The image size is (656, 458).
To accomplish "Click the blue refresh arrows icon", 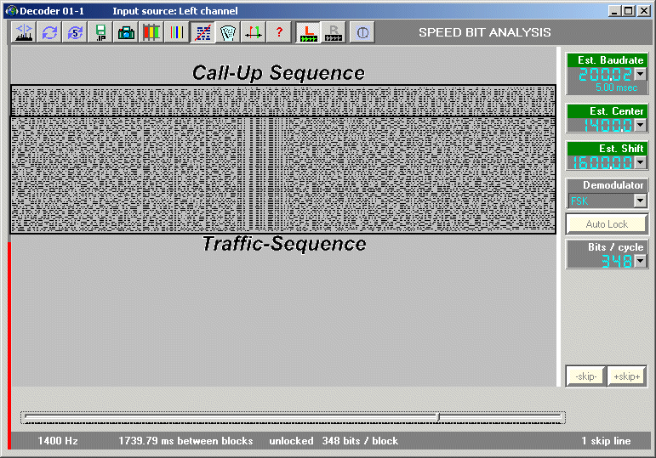I will [49, 32].
